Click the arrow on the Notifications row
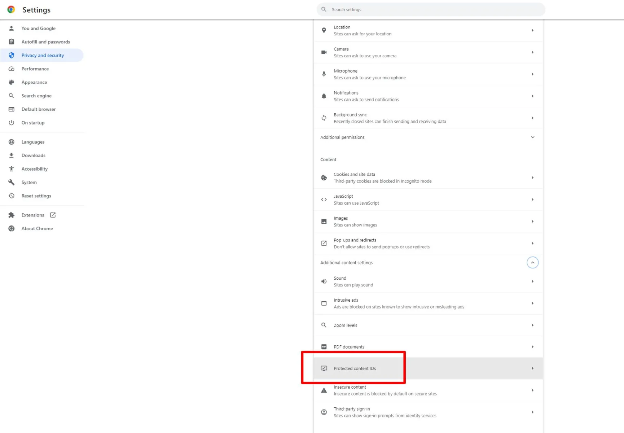Screen dimensions: 624x433 533,96
